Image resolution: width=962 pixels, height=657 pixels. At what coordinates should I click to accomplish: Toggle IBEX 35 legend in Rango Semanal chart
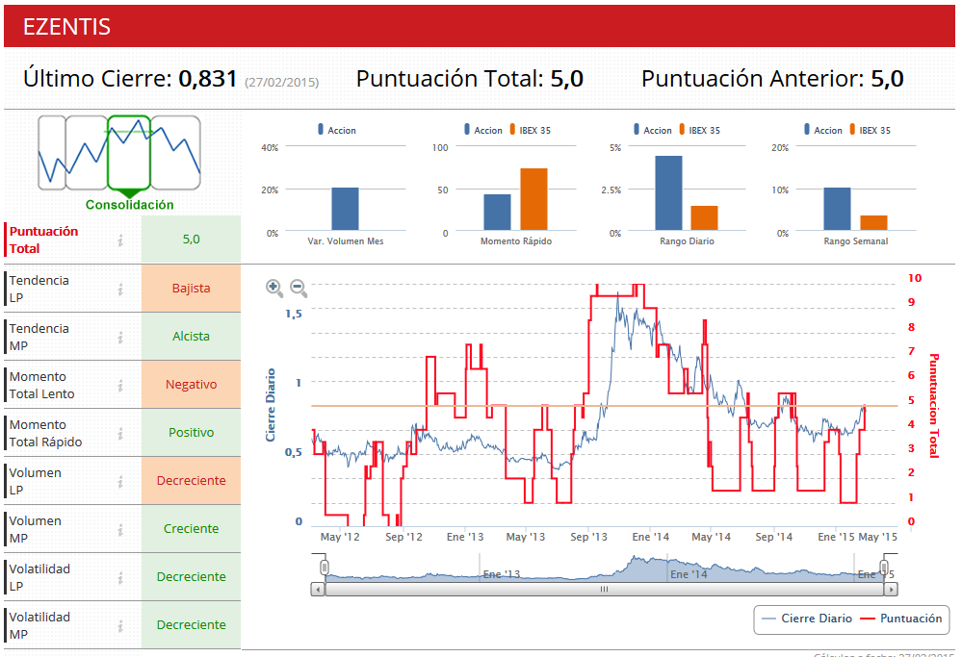[x=870, y=130]
